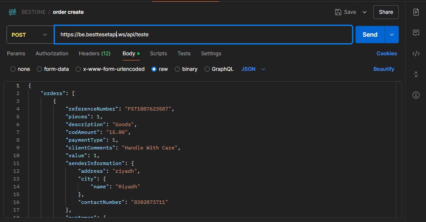Choose the 'binary' body radio button
This screenshot has width=426, height=222.
[x=177, y=69]
